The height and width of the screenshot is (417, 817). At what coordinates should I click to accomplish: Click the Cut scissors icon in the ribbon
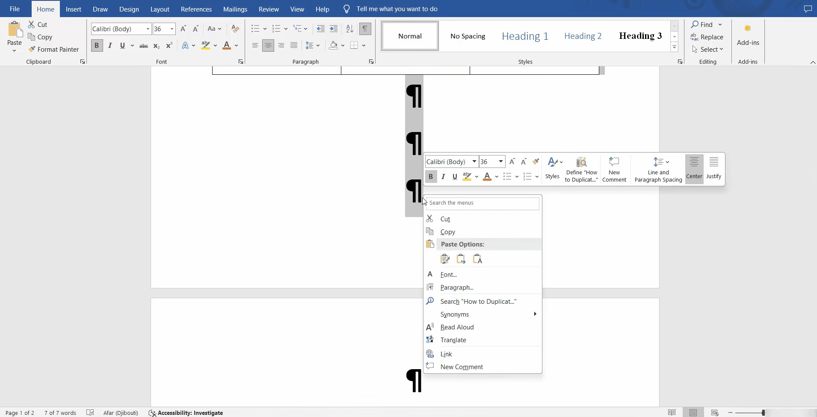click(x=31, y=24)
